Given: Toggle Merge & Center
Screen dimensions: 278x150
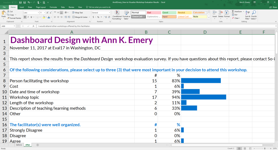Looking at the screenshot, I should coord(80,17).
